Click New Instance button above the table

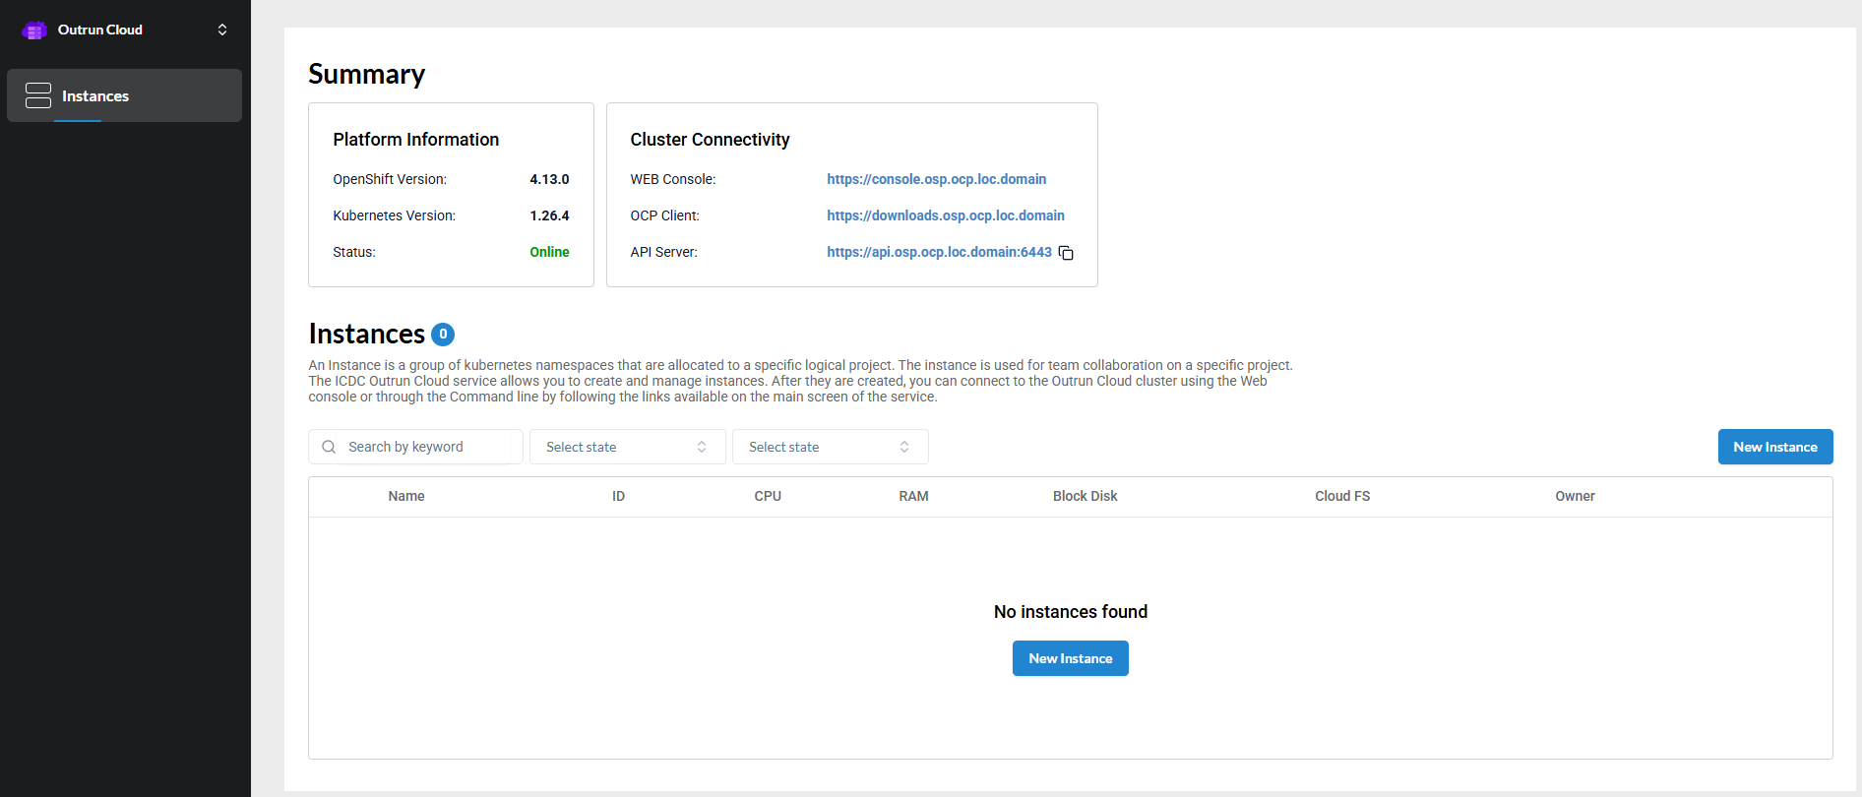tap(1774, 447)
